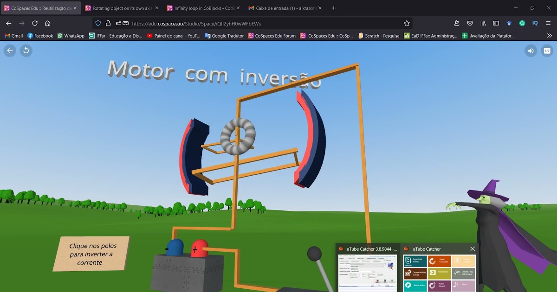
Task: Open the Grammarly extension icon
Action: point(522,23)
